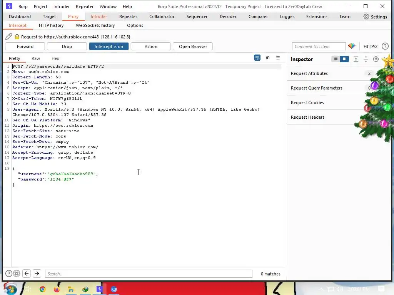Click the Open Browser button
The width and height of the screenshot is (394, 295).
coord(193,46)
